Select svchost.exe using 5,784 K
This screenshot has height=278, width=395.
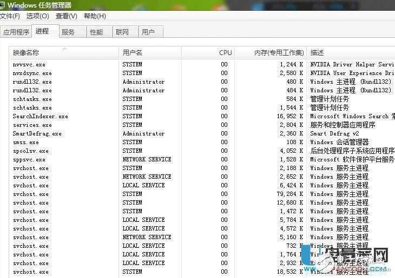[202, 220]
